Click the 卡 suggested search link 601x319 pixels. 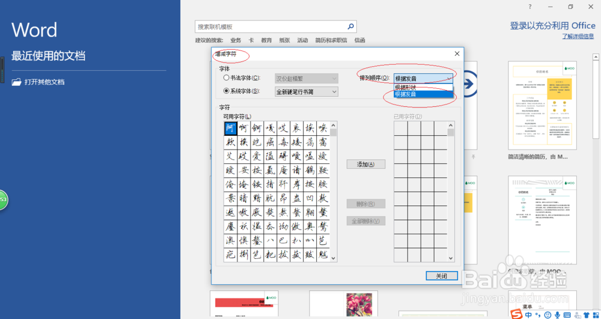tap(251, 40)
